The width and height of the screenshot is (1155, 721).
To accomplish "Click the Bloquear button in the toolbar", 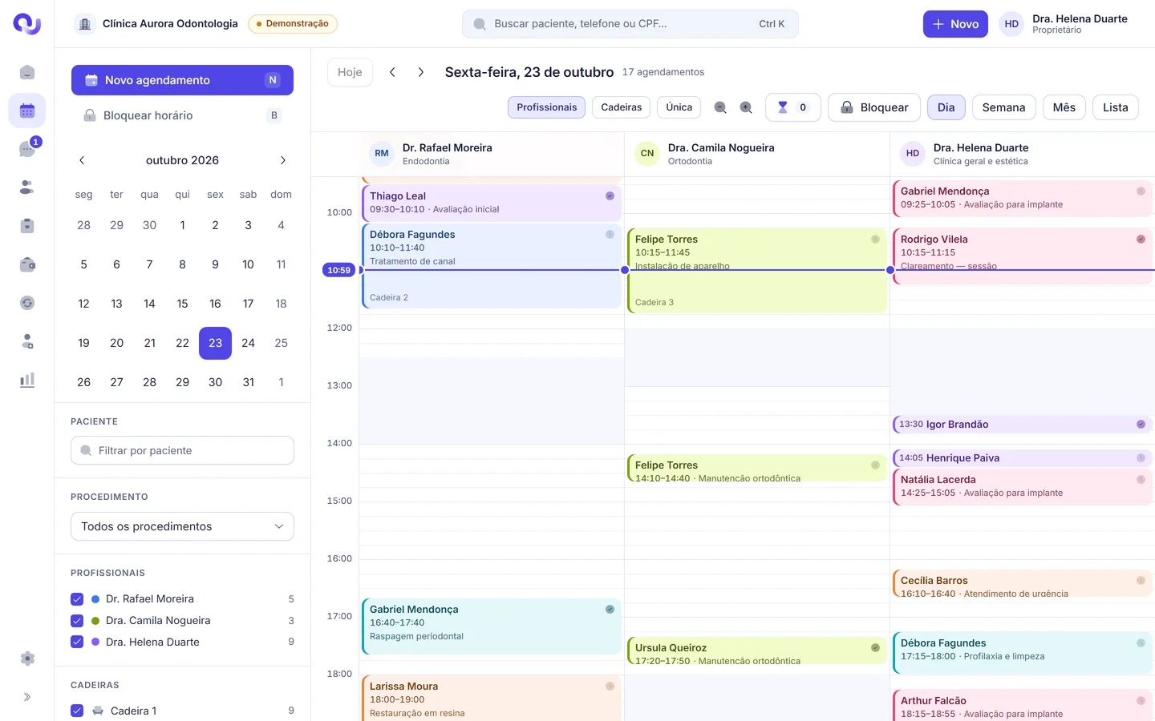I will (874, 107).
